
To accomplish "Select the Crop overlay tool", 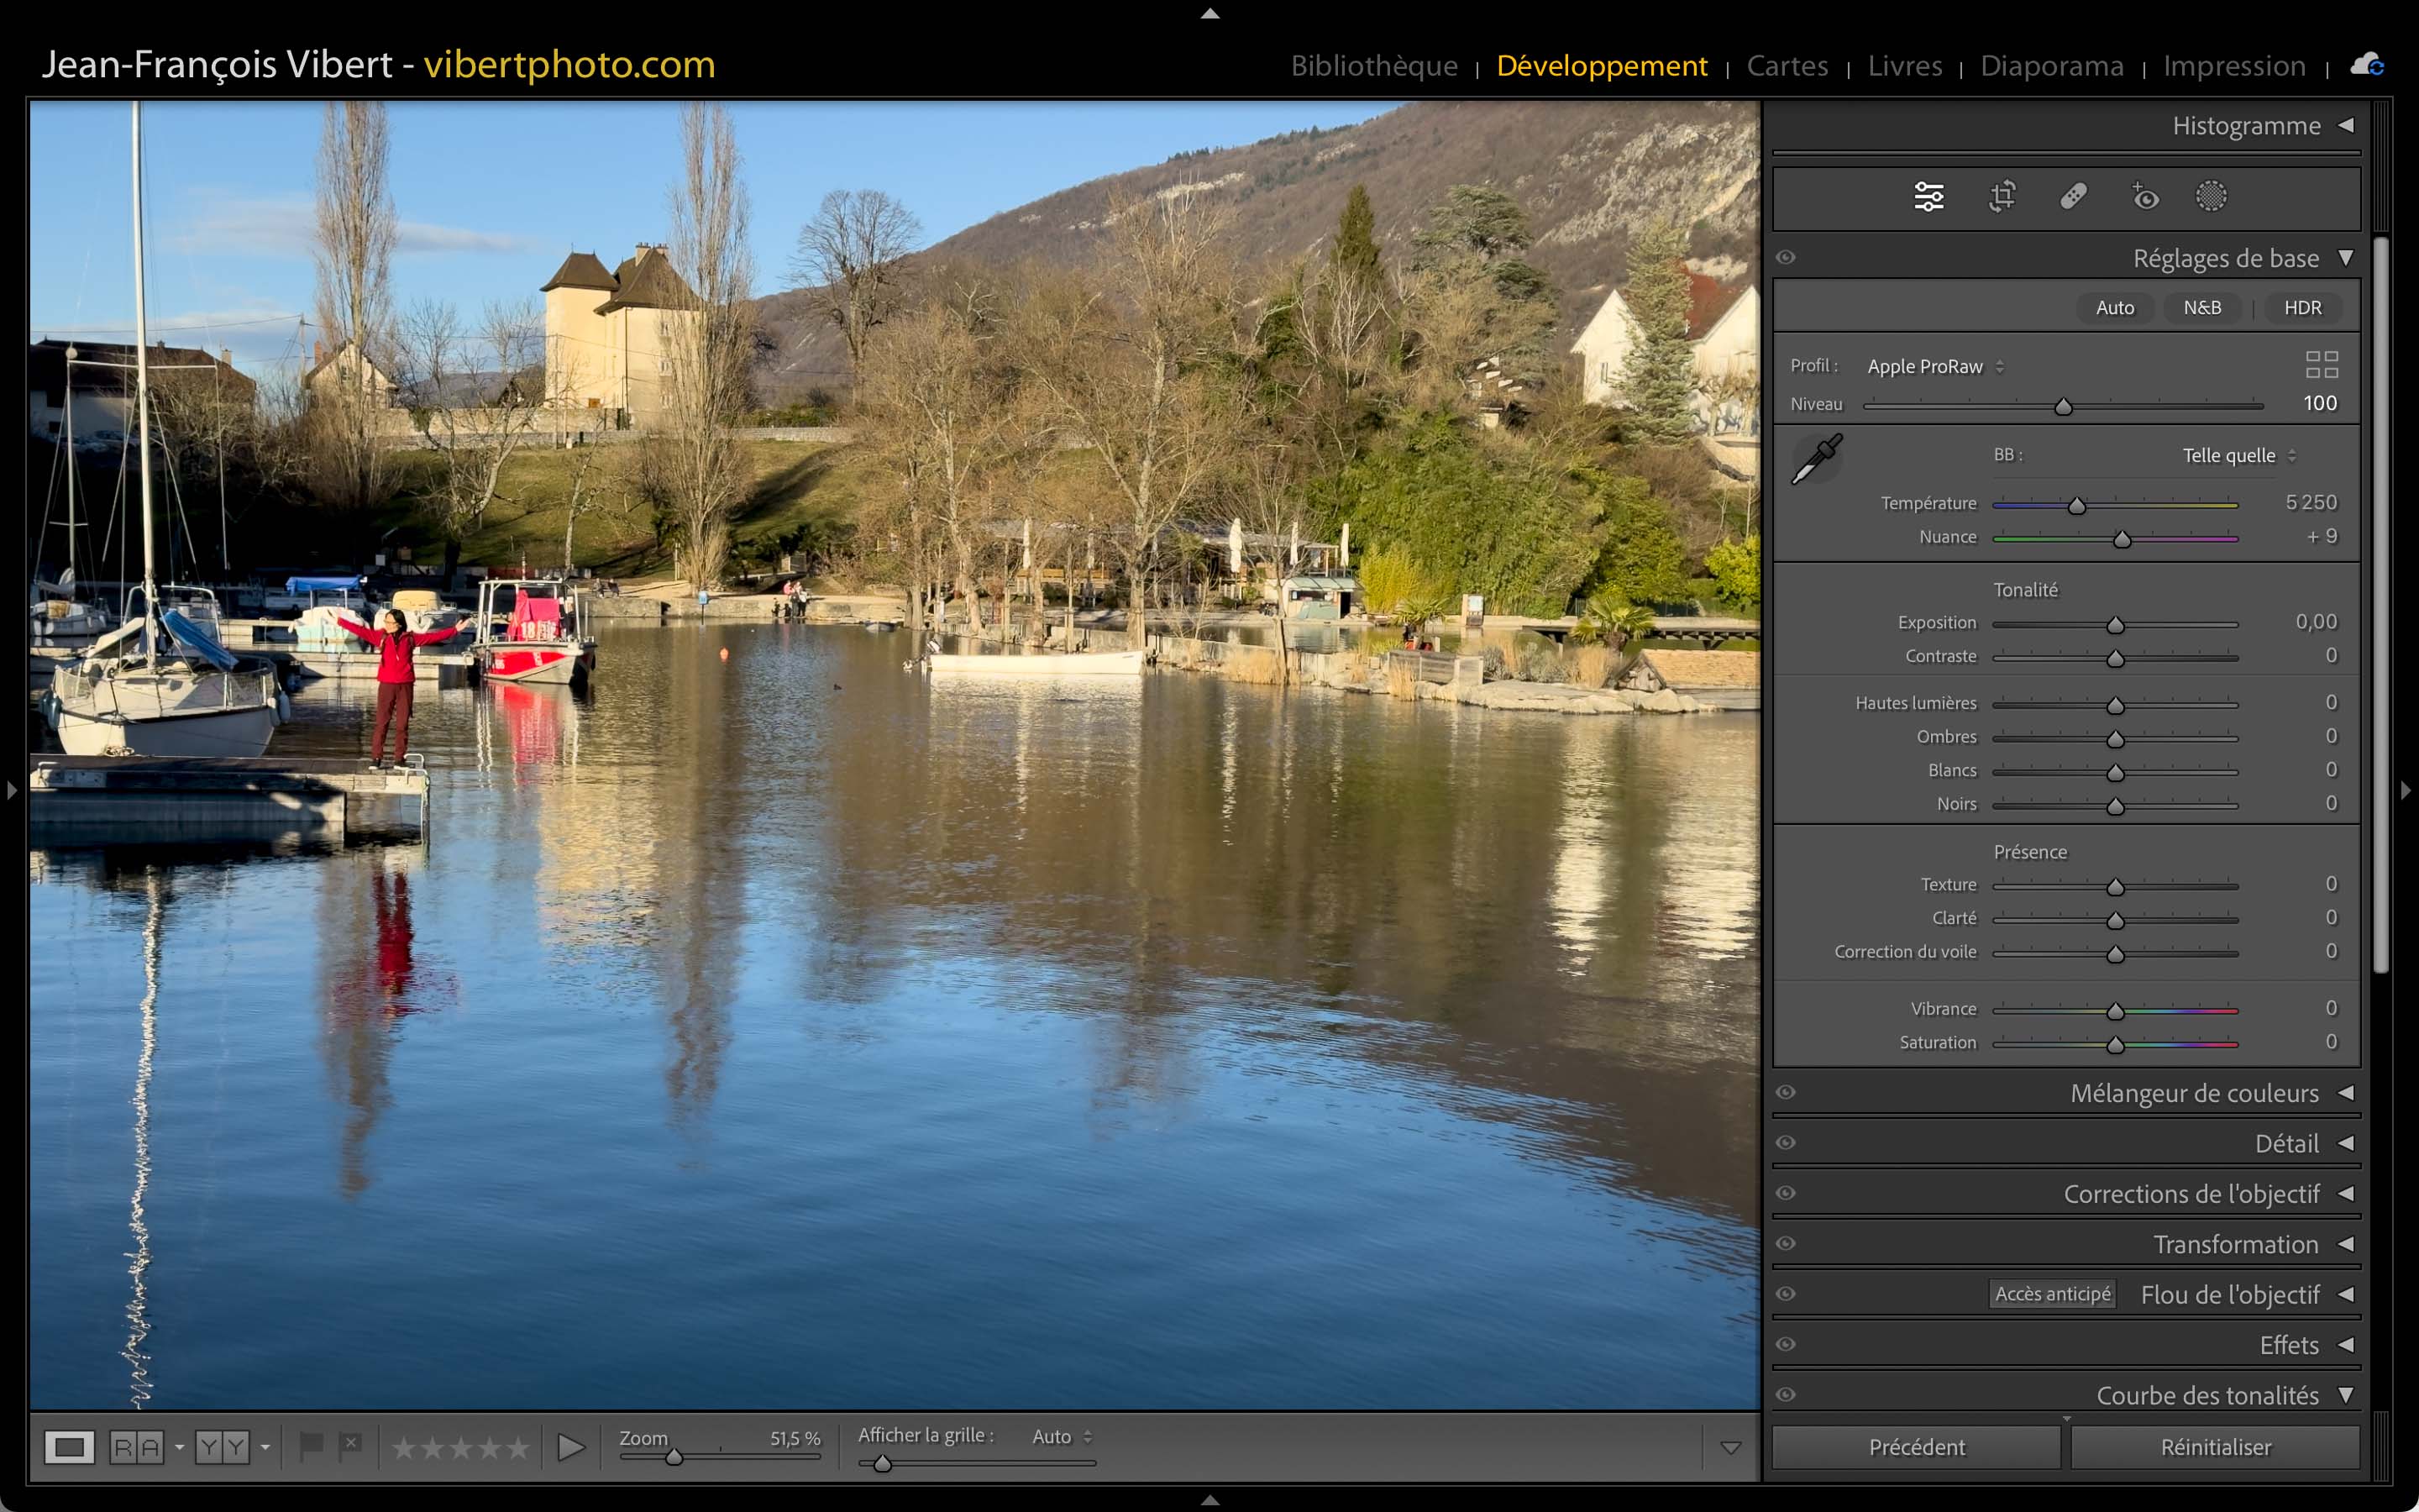I will [x=2002, y=196].
